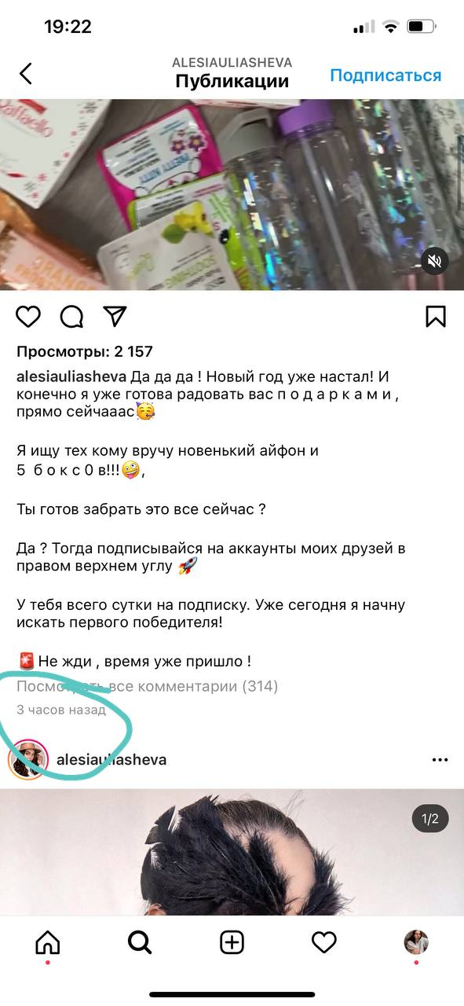Screen dimensions: 464x1006
Task: Open three-dot options for second post
Action: tap(440, 761)
